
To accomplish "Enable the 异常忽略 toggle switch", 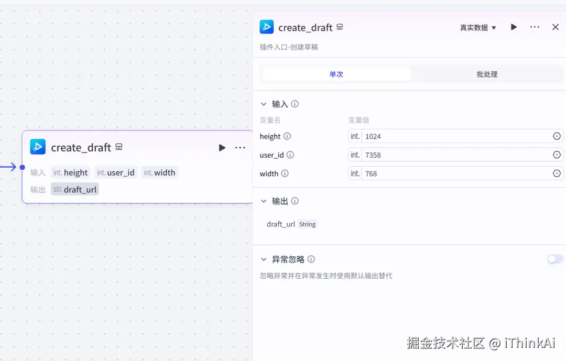I will (555, 259).
